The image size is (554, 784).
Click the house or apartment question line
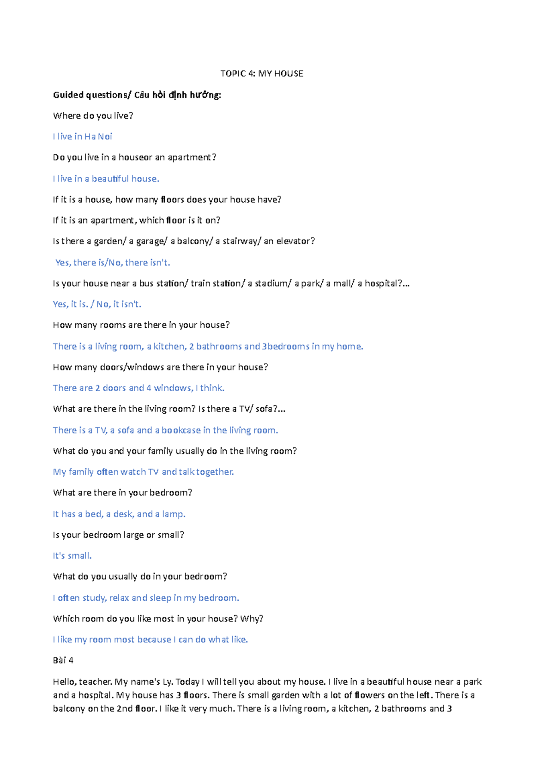[134, 157]
